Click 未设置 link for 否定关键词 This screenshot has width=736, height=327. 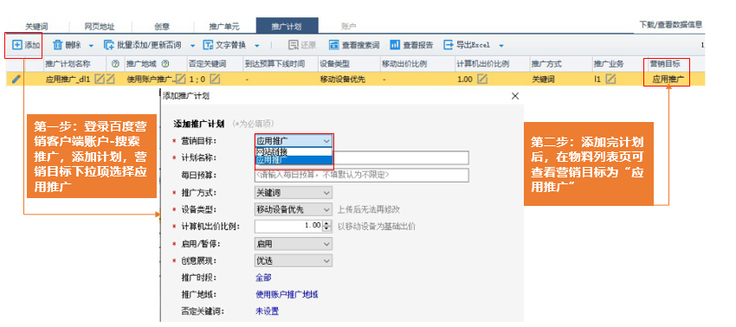tap(267, 311)
